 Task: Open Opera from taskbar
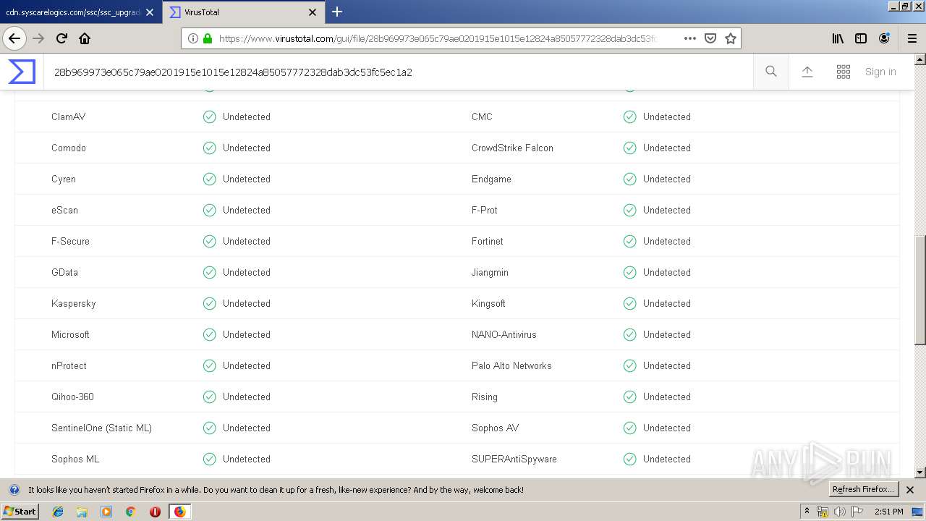point(155,512)
